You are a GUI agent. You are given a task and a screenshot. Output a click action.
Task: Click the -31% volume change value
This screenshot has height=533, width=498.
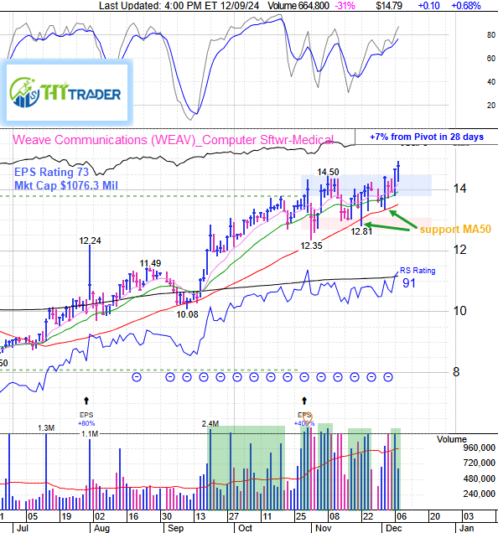(345, 6)
